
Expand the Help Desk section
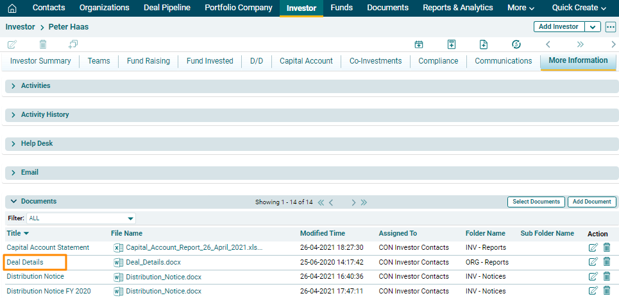coord(13,144)
